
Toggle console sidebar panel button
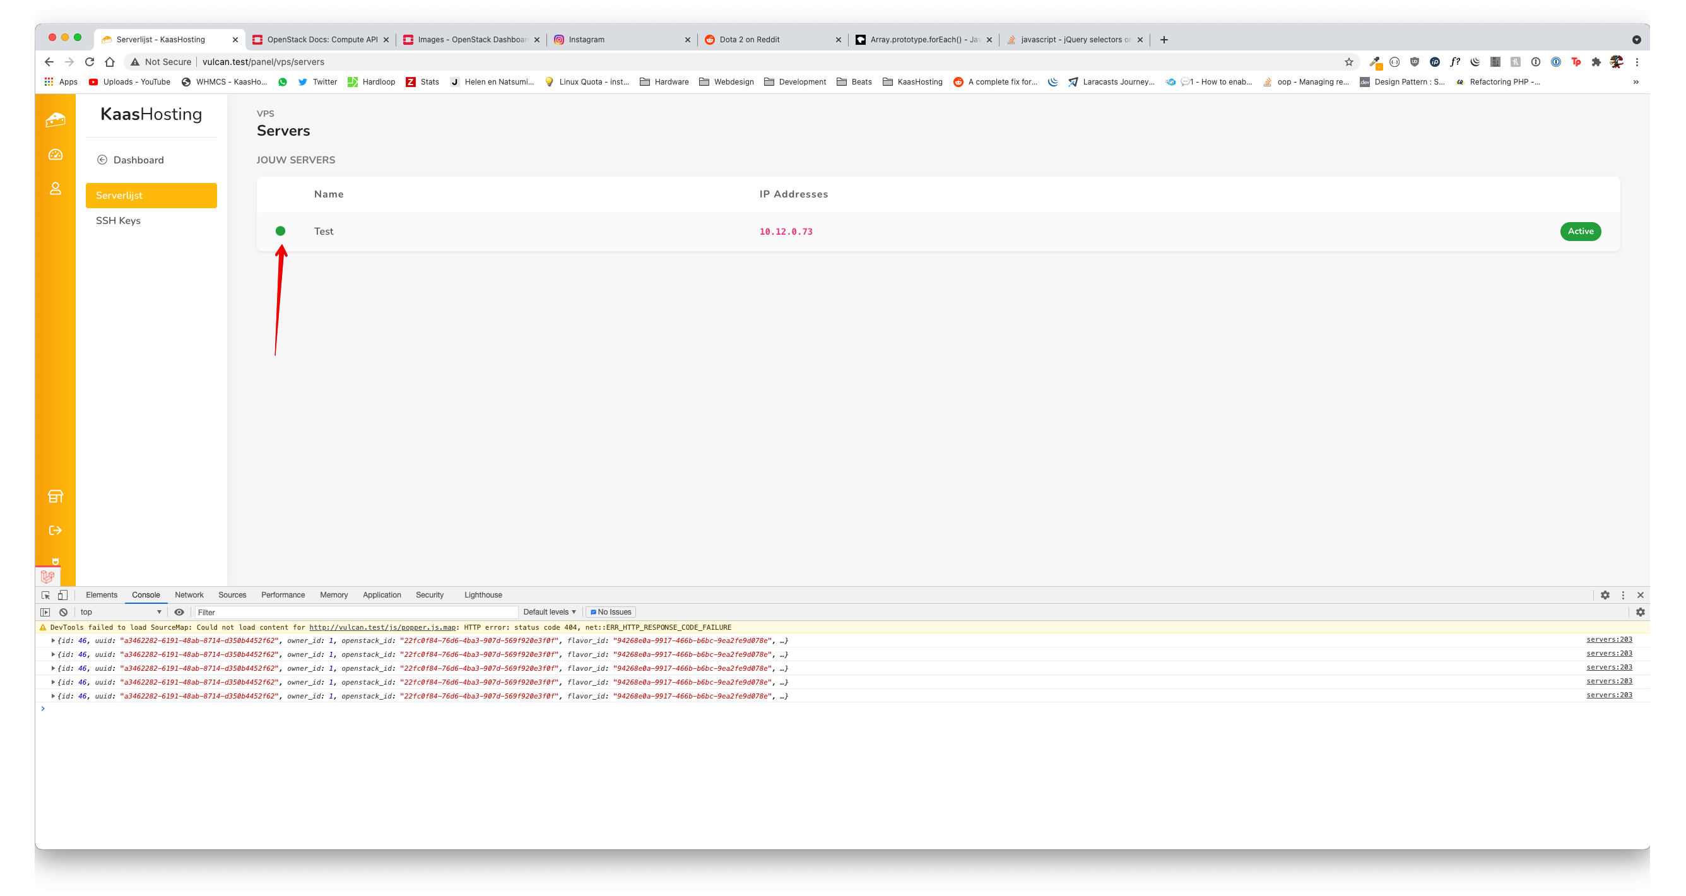tap(45, 612)
